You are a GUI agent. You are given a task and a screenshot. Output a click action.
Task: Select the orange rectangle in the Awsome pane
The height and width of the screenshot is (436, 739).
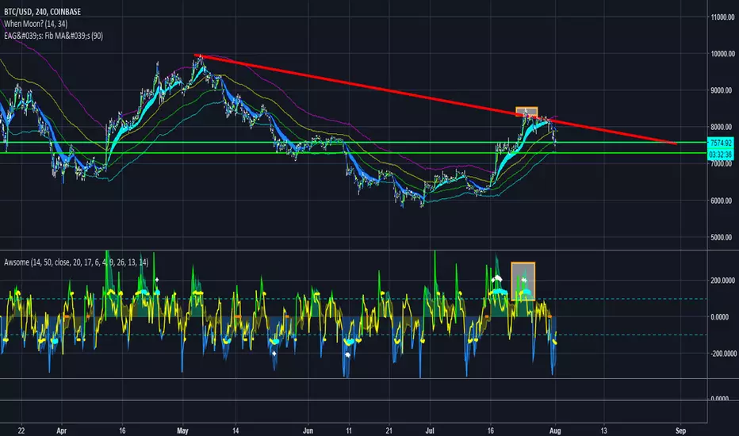click(x=523, y=281)
